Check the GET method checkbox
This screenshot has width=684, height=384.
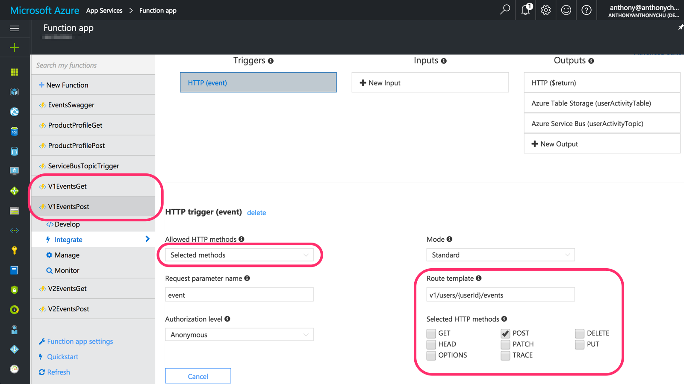[x=431, y=333]
